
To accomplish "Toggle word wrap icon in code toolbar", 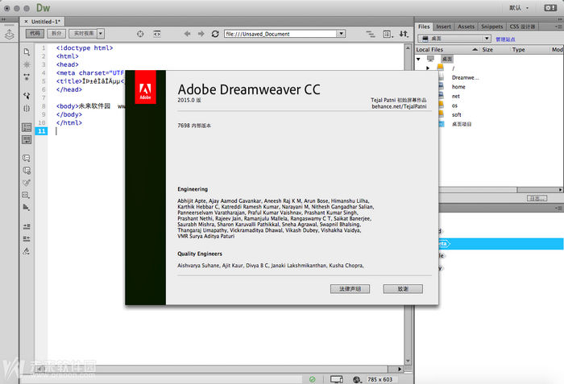I will pos(27,139).
